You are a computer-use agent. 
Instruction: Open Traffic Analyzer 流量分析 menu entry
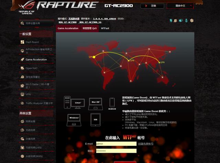tap(36, 103)
